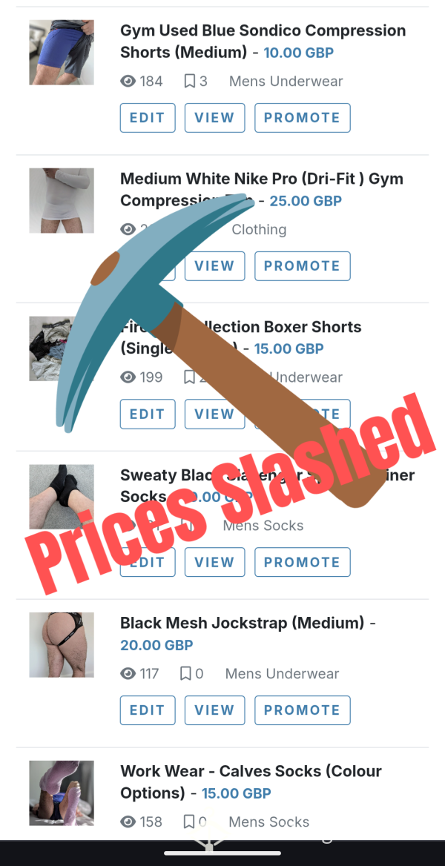Edit the Black Mesh Jockstrap listing

(x=148, y=710)
